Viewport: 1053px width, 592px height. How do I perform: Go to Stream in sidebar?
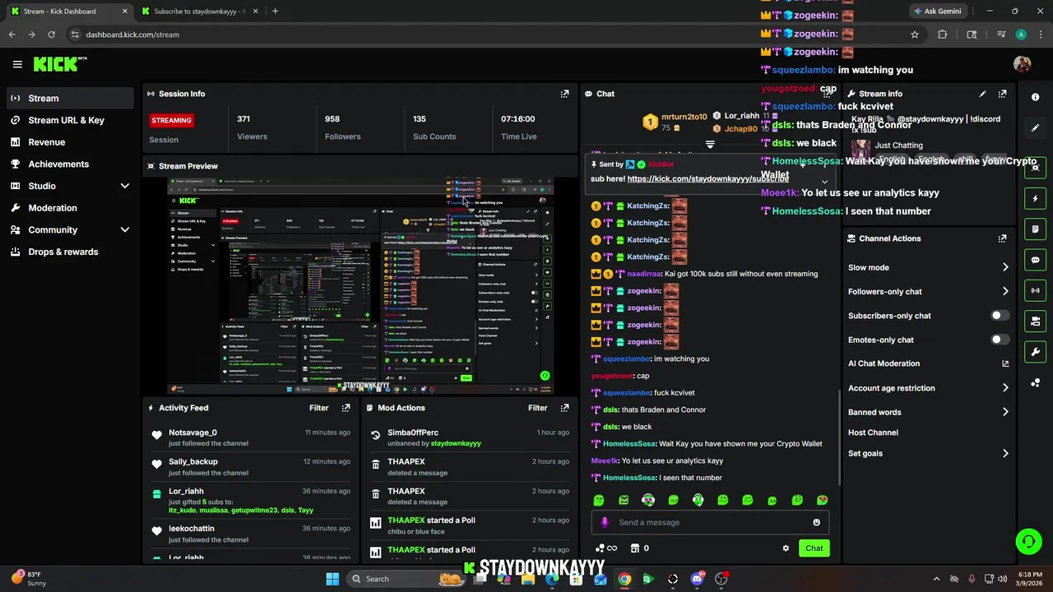click(69, 98)
